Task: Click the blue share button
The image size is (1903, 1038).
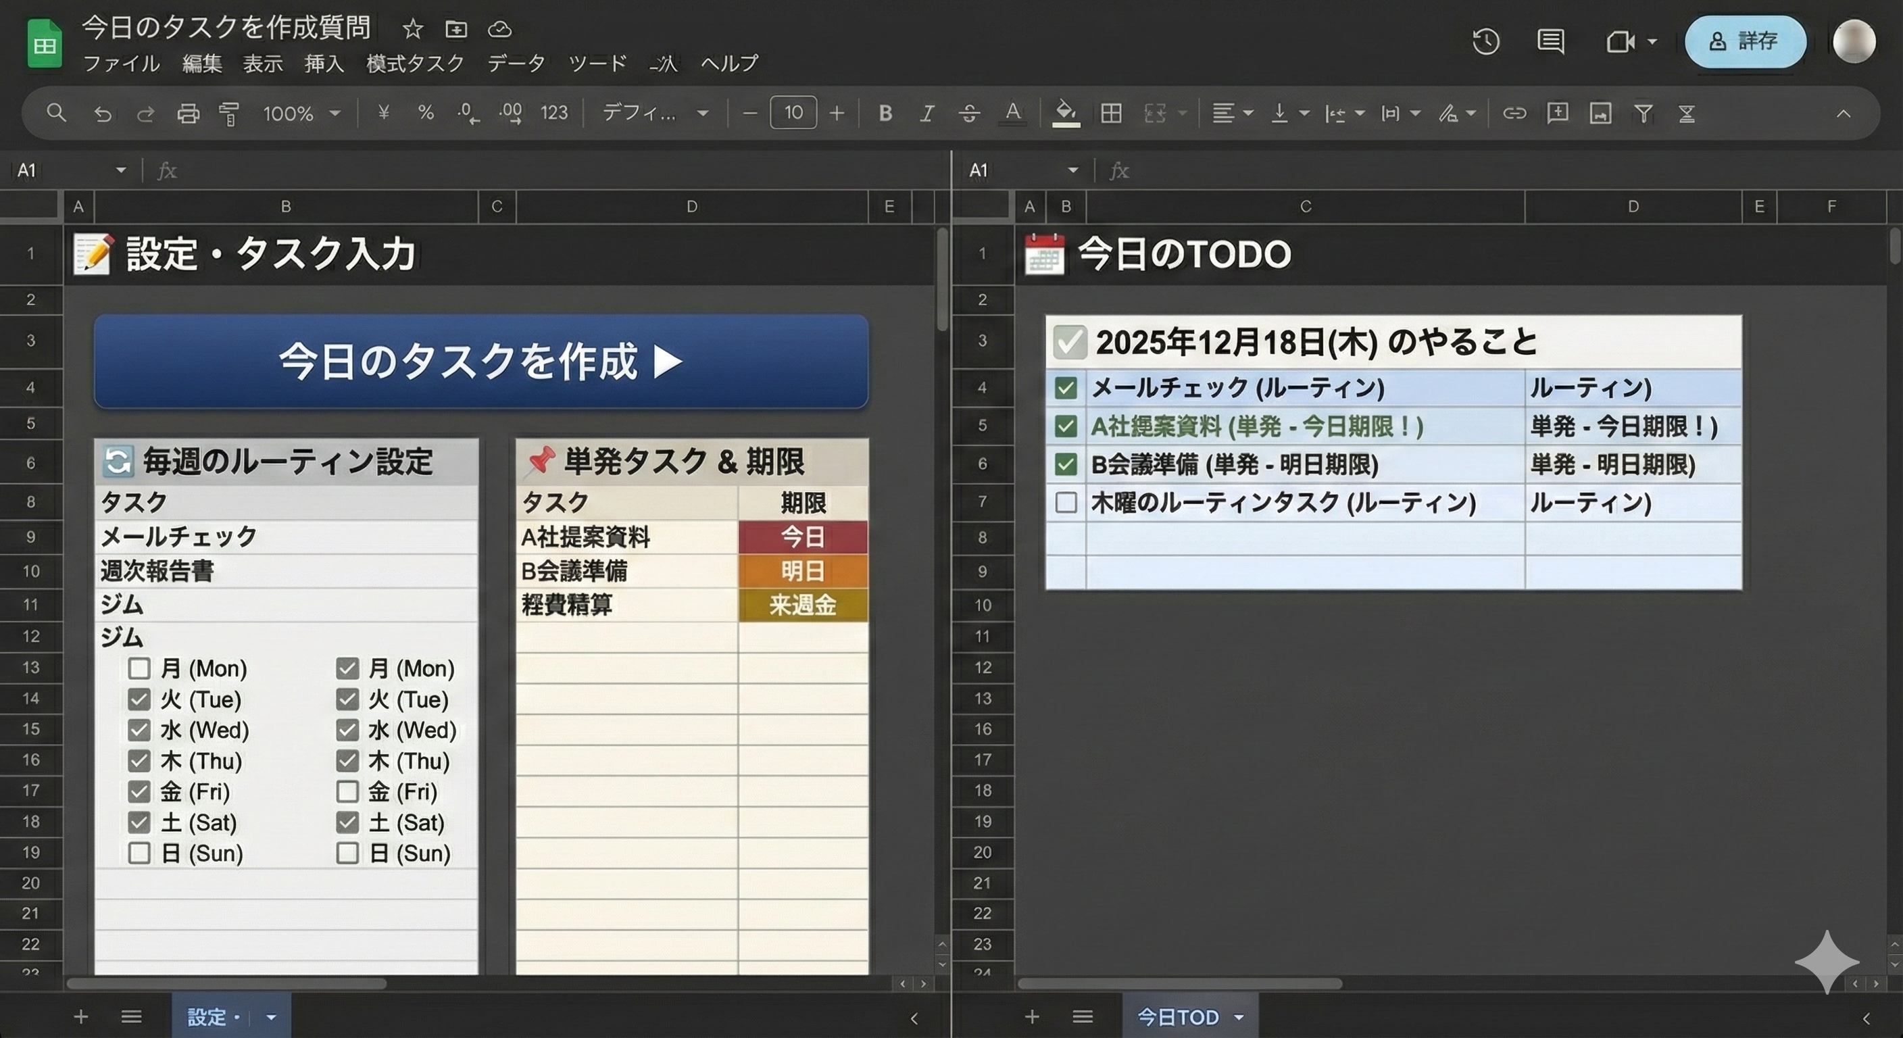Action: [x=1744, y=41]
